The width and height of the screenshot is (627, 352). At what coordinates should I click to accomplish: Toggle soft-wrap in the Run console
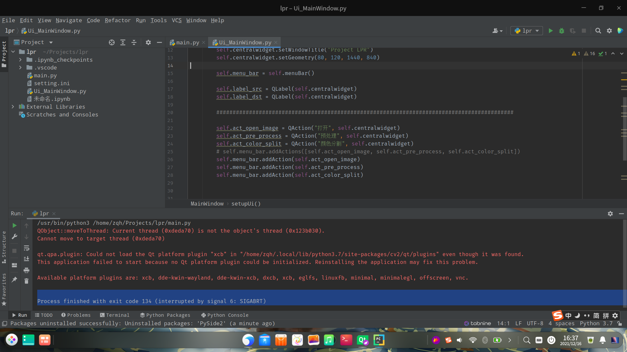pyautogui.click(x=26, y=248)
